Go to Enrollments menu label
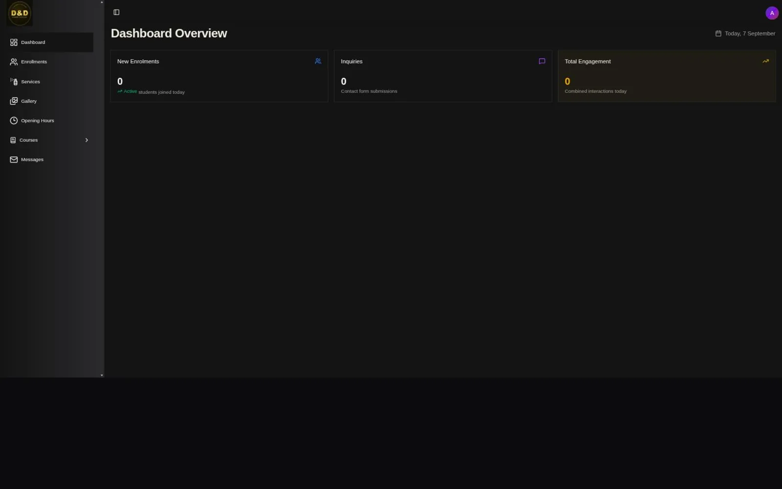This screenshot has height=489, width=782. pos(34,62)
